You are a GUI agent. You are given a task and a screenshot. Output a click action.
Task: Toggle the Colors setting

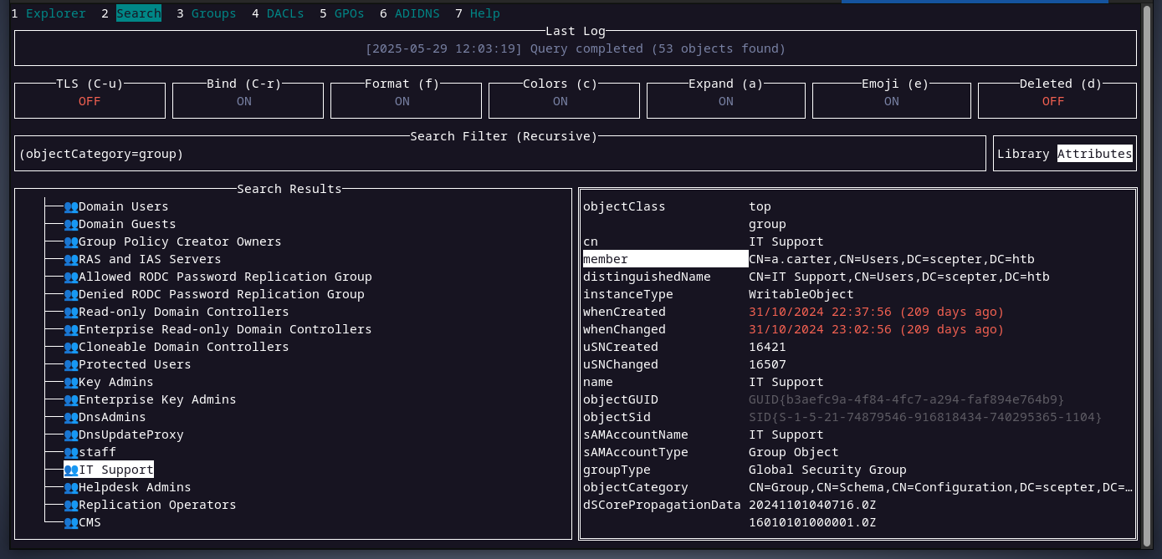tap(560, 101)
